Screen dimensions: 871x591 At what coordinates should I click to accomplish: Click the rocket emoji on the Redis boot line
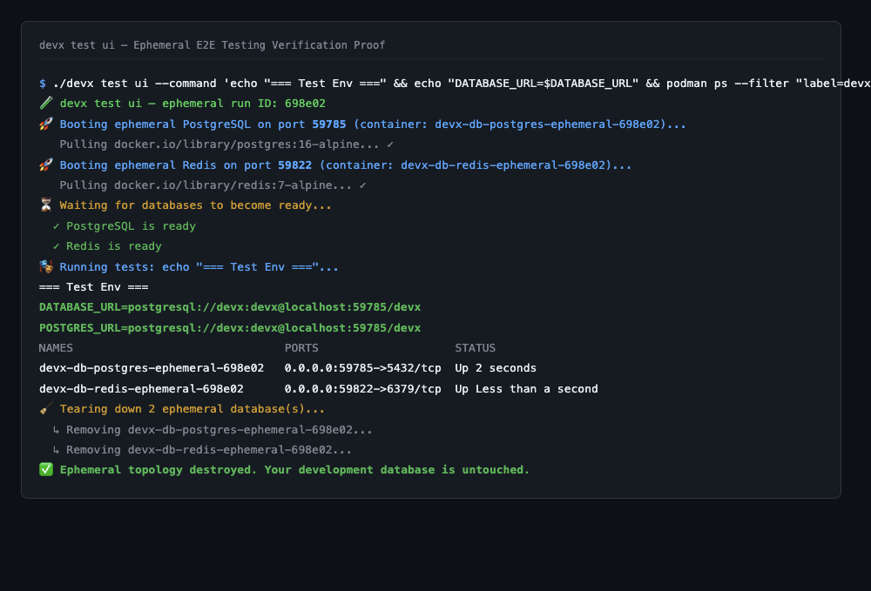tap(46, 165)
